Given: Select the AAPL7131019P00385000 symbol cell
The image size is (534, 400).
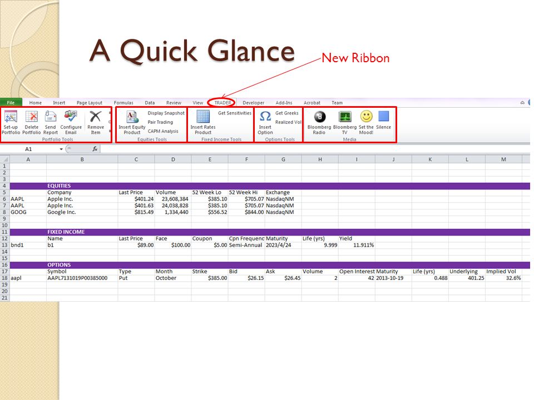Looking at the screenshot, I should click(x=82, y=278).
